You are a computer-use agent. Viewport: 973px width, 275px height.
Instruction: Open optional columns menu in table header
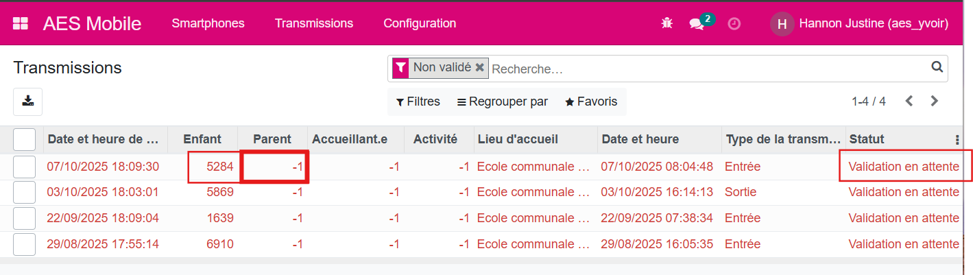pyautogui.click(x=957, y=139)
